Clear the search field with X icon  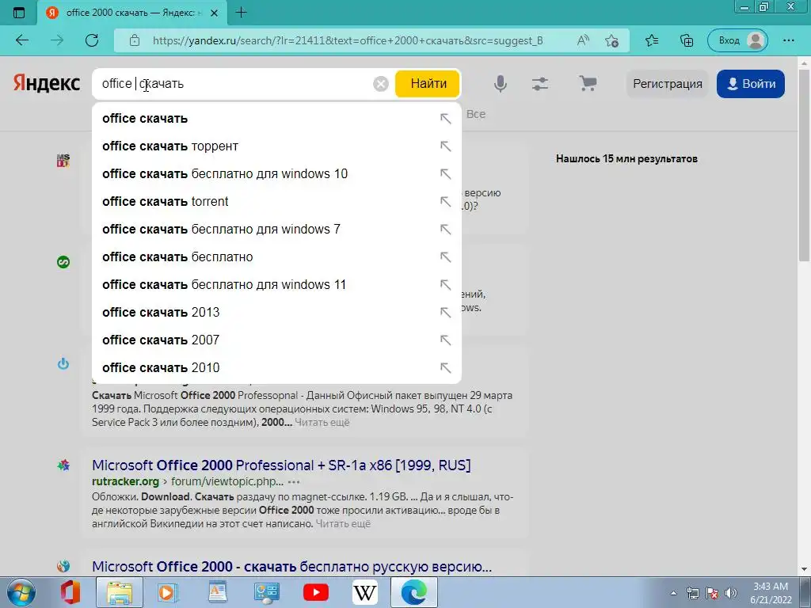click(381, 84)
